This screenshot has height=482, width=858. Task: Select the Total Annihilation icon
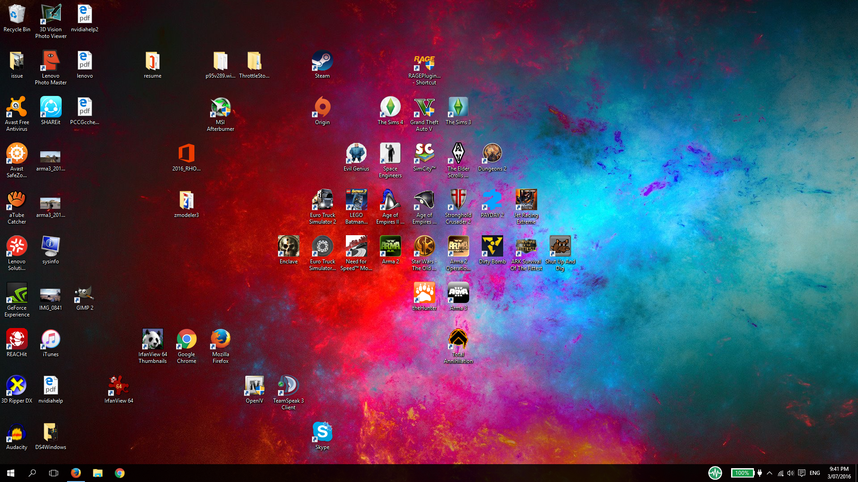pyautogui.click(x=458, y=340)
